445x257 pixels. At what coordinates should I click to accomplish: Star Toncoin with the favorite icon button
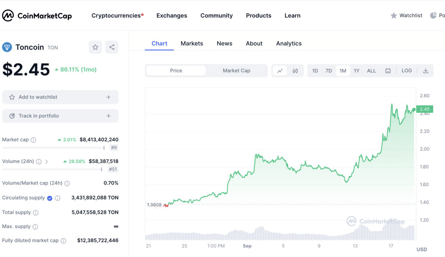click(x=95, y=47)
